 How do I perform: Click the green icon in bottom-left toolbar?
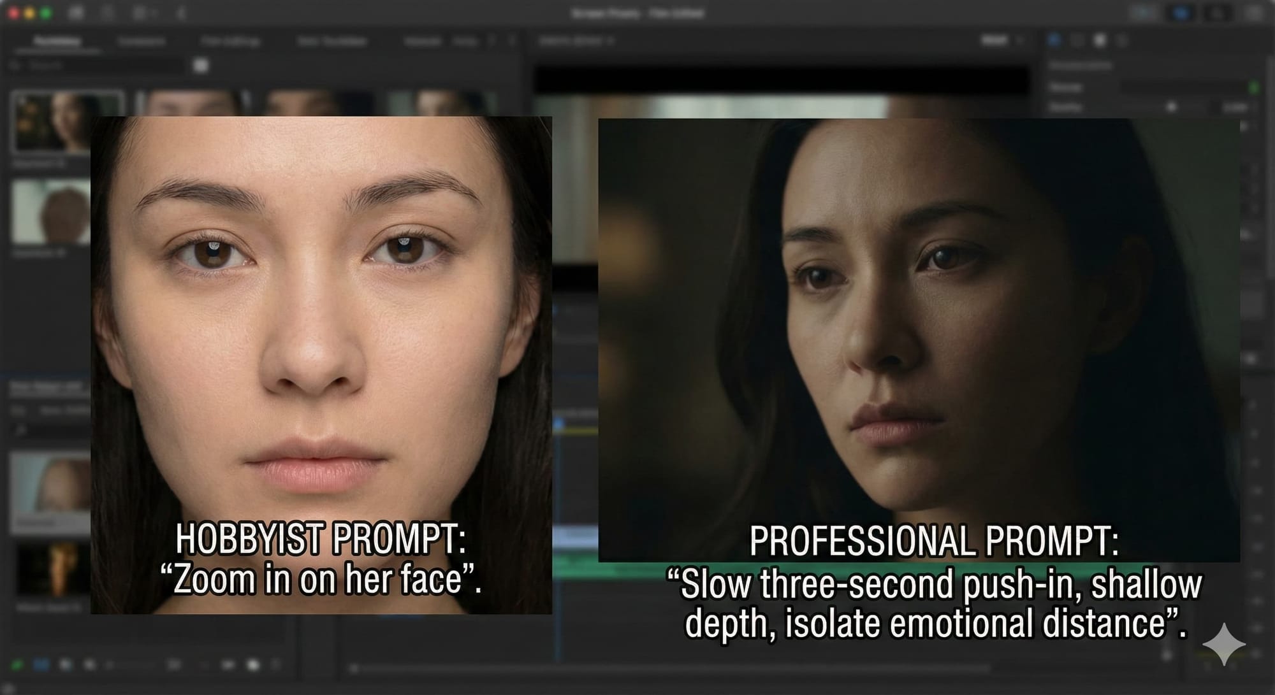point(17,664)
